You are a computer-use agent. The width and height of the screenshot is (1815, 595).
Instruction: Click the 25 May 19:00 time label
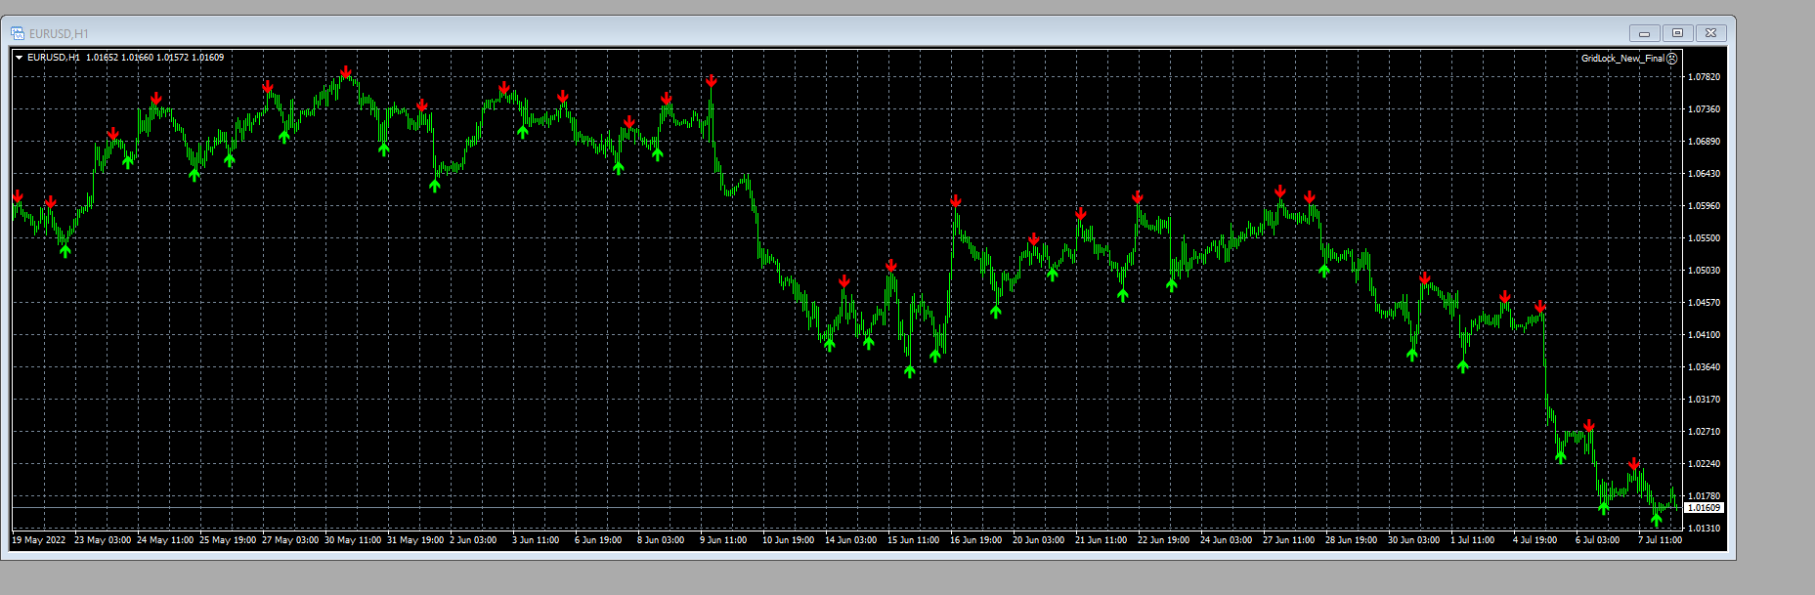(x=228, y=540)
